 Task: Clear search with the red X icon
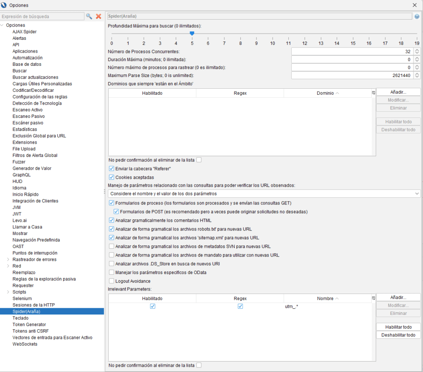tap(98, 17)
